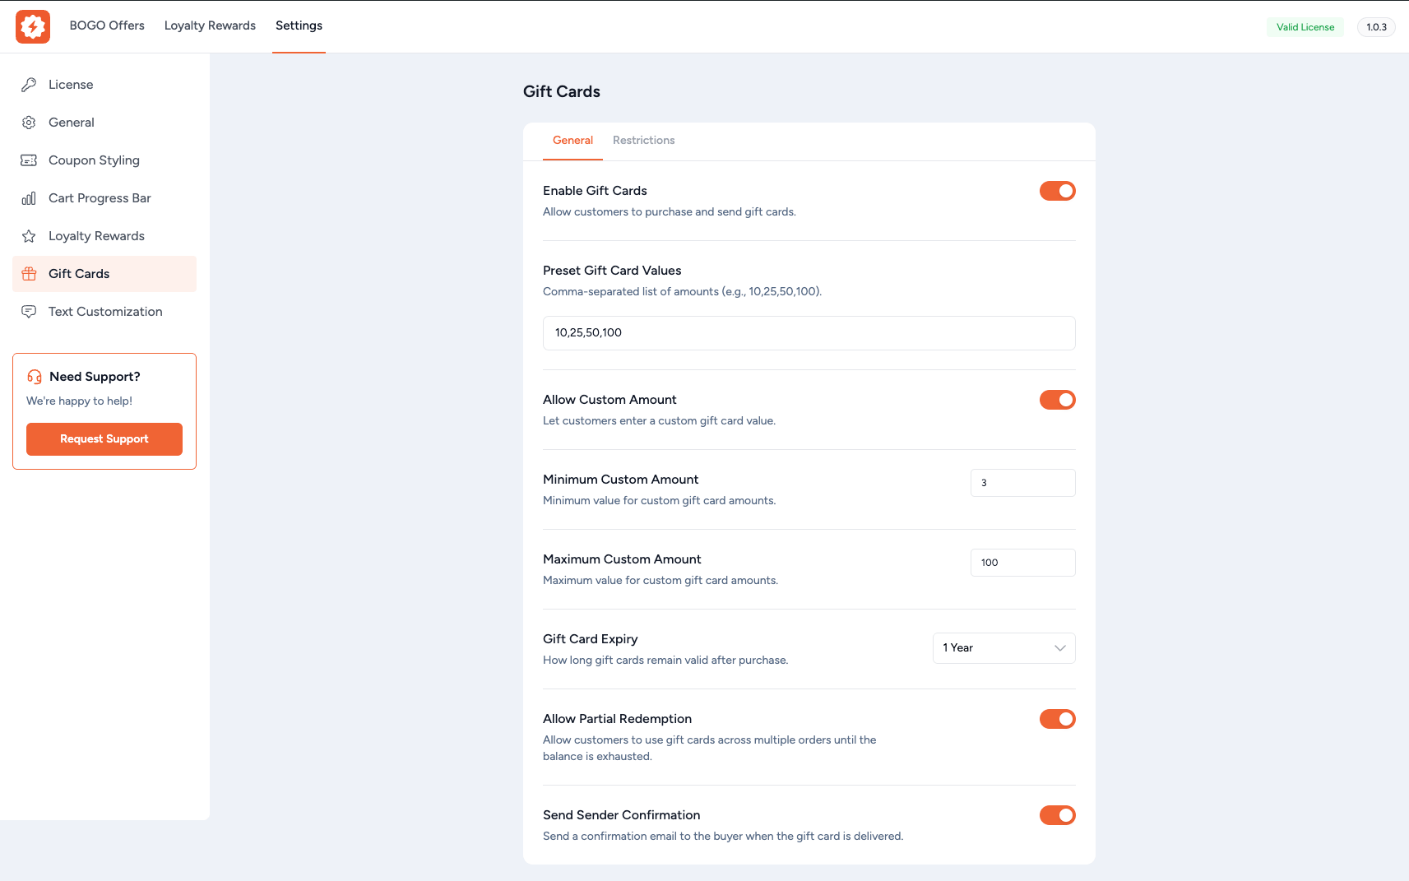The width and height of the screenshot is (1409, 881).
Task: Click the Request Support button
Action: [104, 438]
